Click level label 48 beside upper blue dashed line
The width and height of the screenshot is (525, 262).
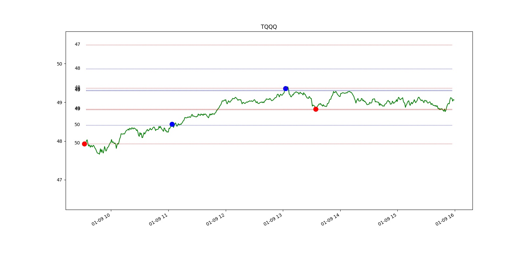tap(77, 68)
